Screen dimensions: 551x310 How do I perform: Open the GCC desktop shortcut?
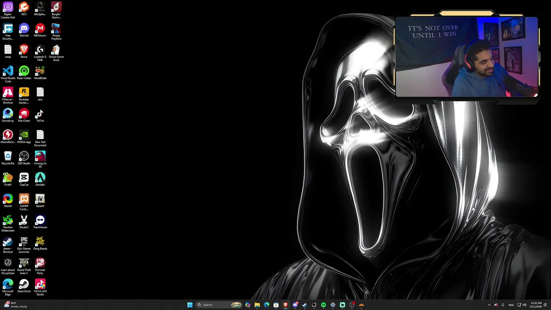point(24,9)
